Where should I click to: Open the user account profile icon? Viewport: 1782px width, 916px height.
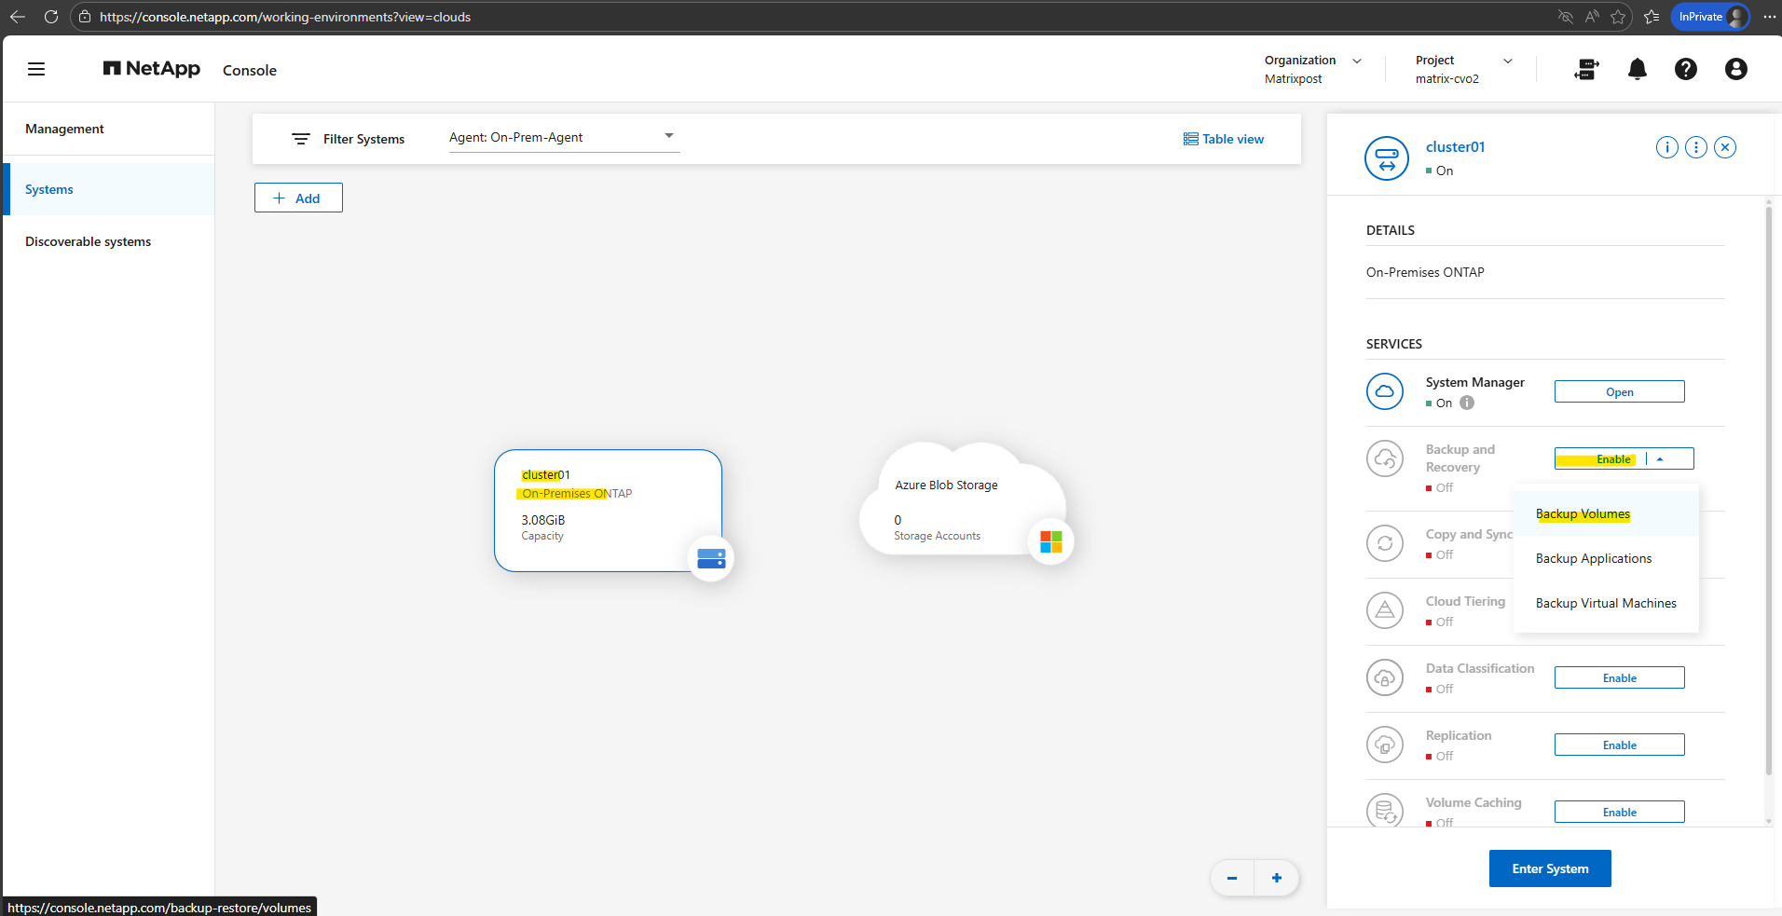pyautogui.click(x=1735, y=69)
